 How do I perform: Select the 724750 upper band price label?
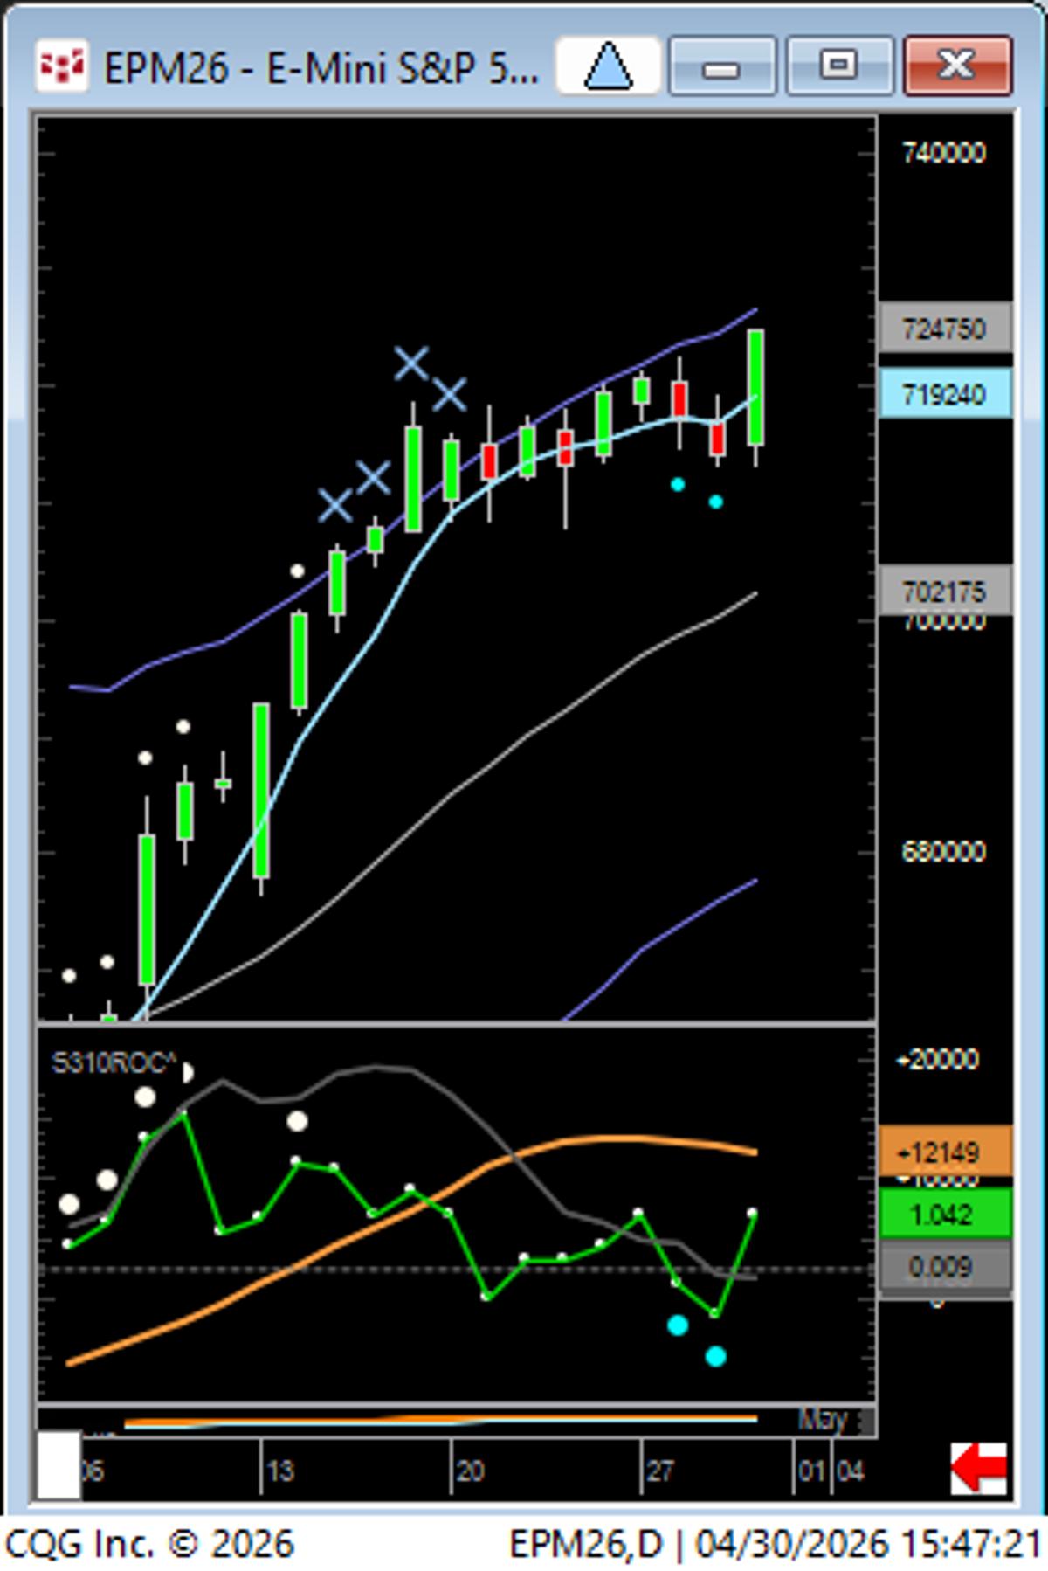(945, 329)
